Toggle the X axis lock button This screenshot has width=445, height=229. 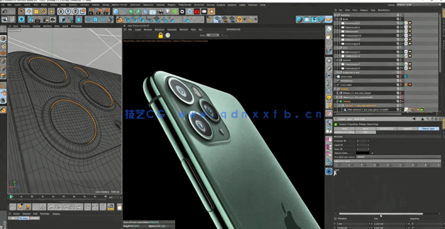click(x=60, y=11)
